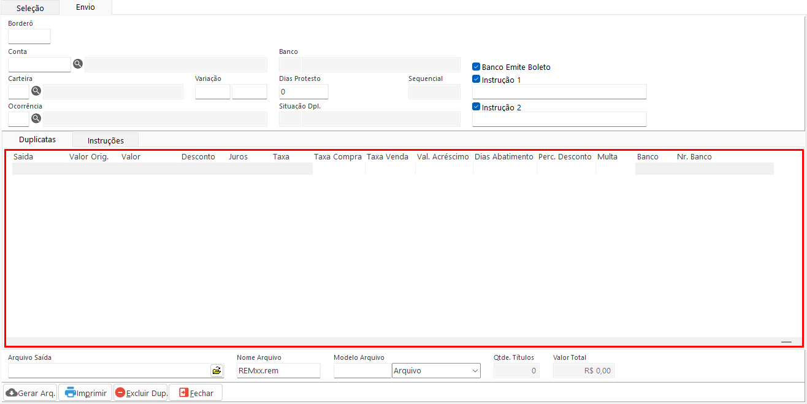Image resolution: width=807 pixels, height=404 pixels.
Task: Click the Valor Orig. column header
Action: [89, 157]
